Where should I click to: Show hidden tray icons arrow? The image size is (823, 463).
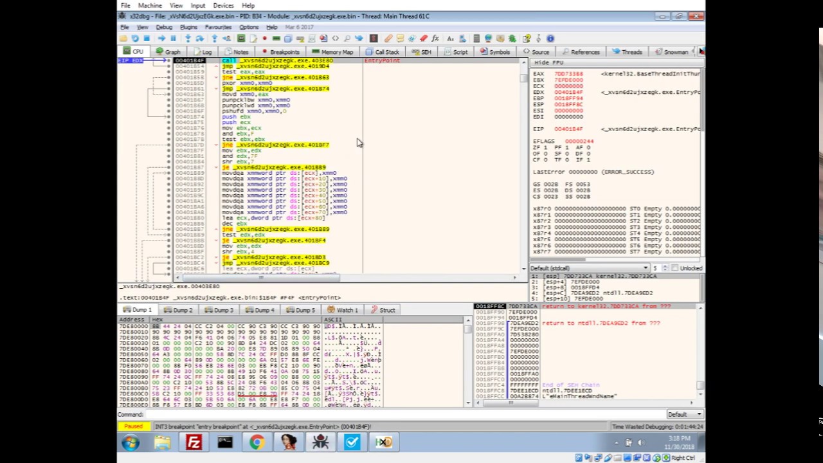616,442
